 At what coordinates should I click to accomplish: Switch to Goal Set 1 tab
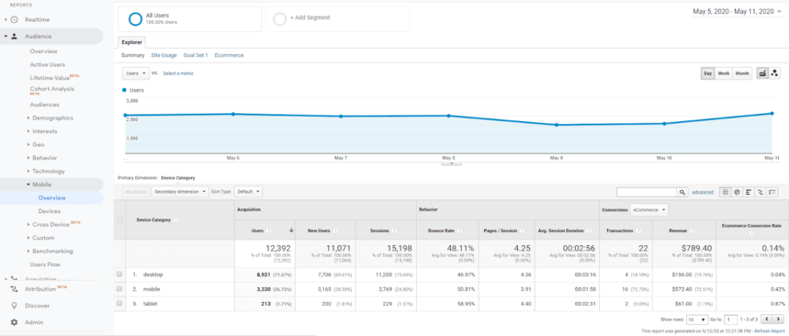(x=196, y=55)
